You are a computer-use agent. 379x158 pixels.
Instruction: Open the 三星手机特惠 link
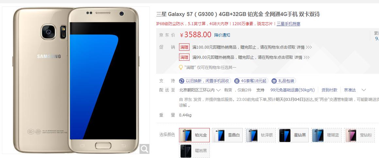pyautogui.click(x=288, y=24)
